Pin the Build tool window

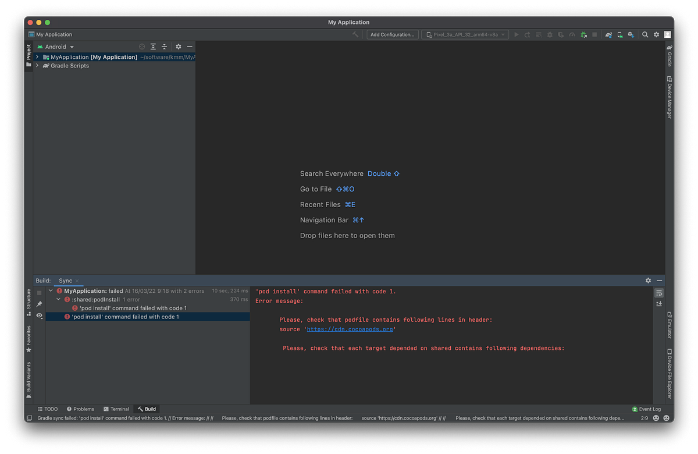[38, 303]
